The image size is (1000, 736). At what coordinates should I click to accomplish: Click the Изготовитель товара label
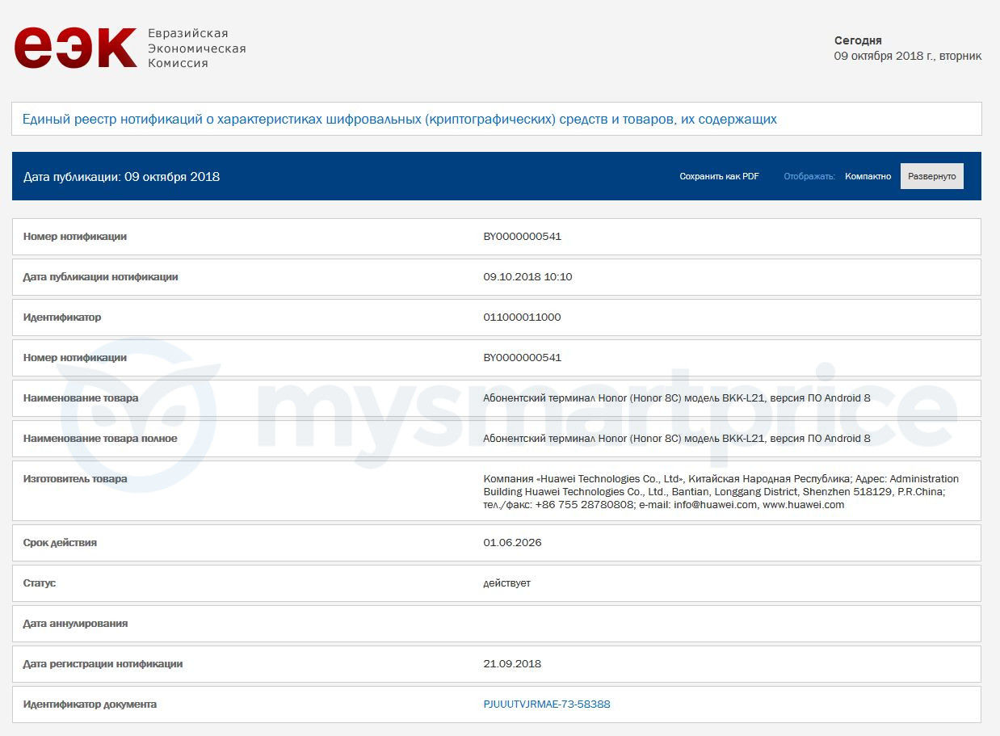pyautogui.click(x=75, y=479)
